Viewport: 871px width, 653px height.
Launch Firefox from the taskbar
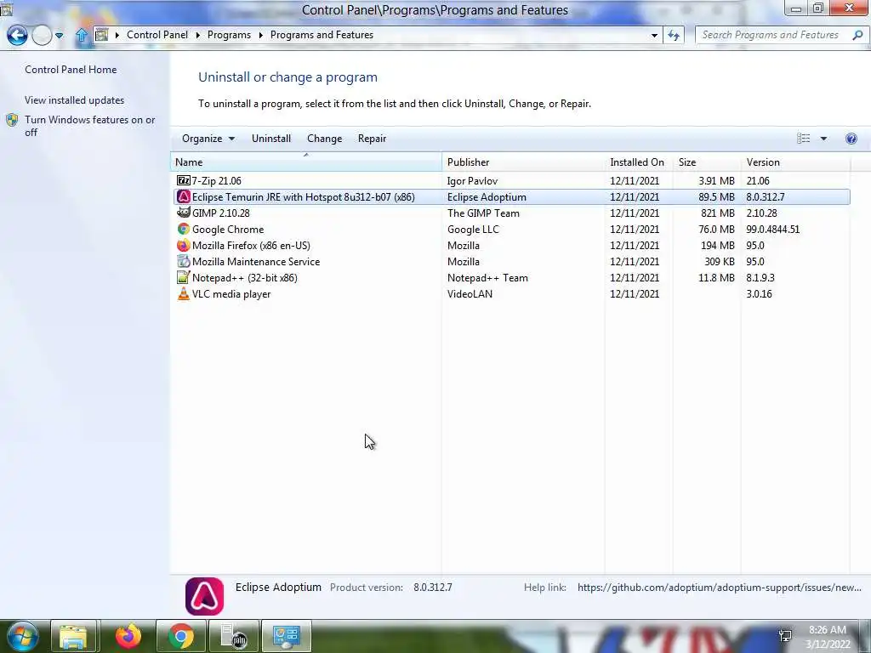point(128,636)
